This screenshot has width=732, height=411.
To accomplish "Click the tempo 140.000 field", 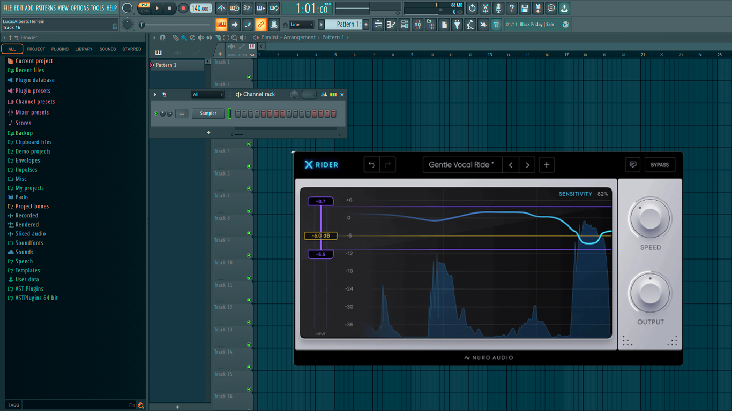I will 201,8.
